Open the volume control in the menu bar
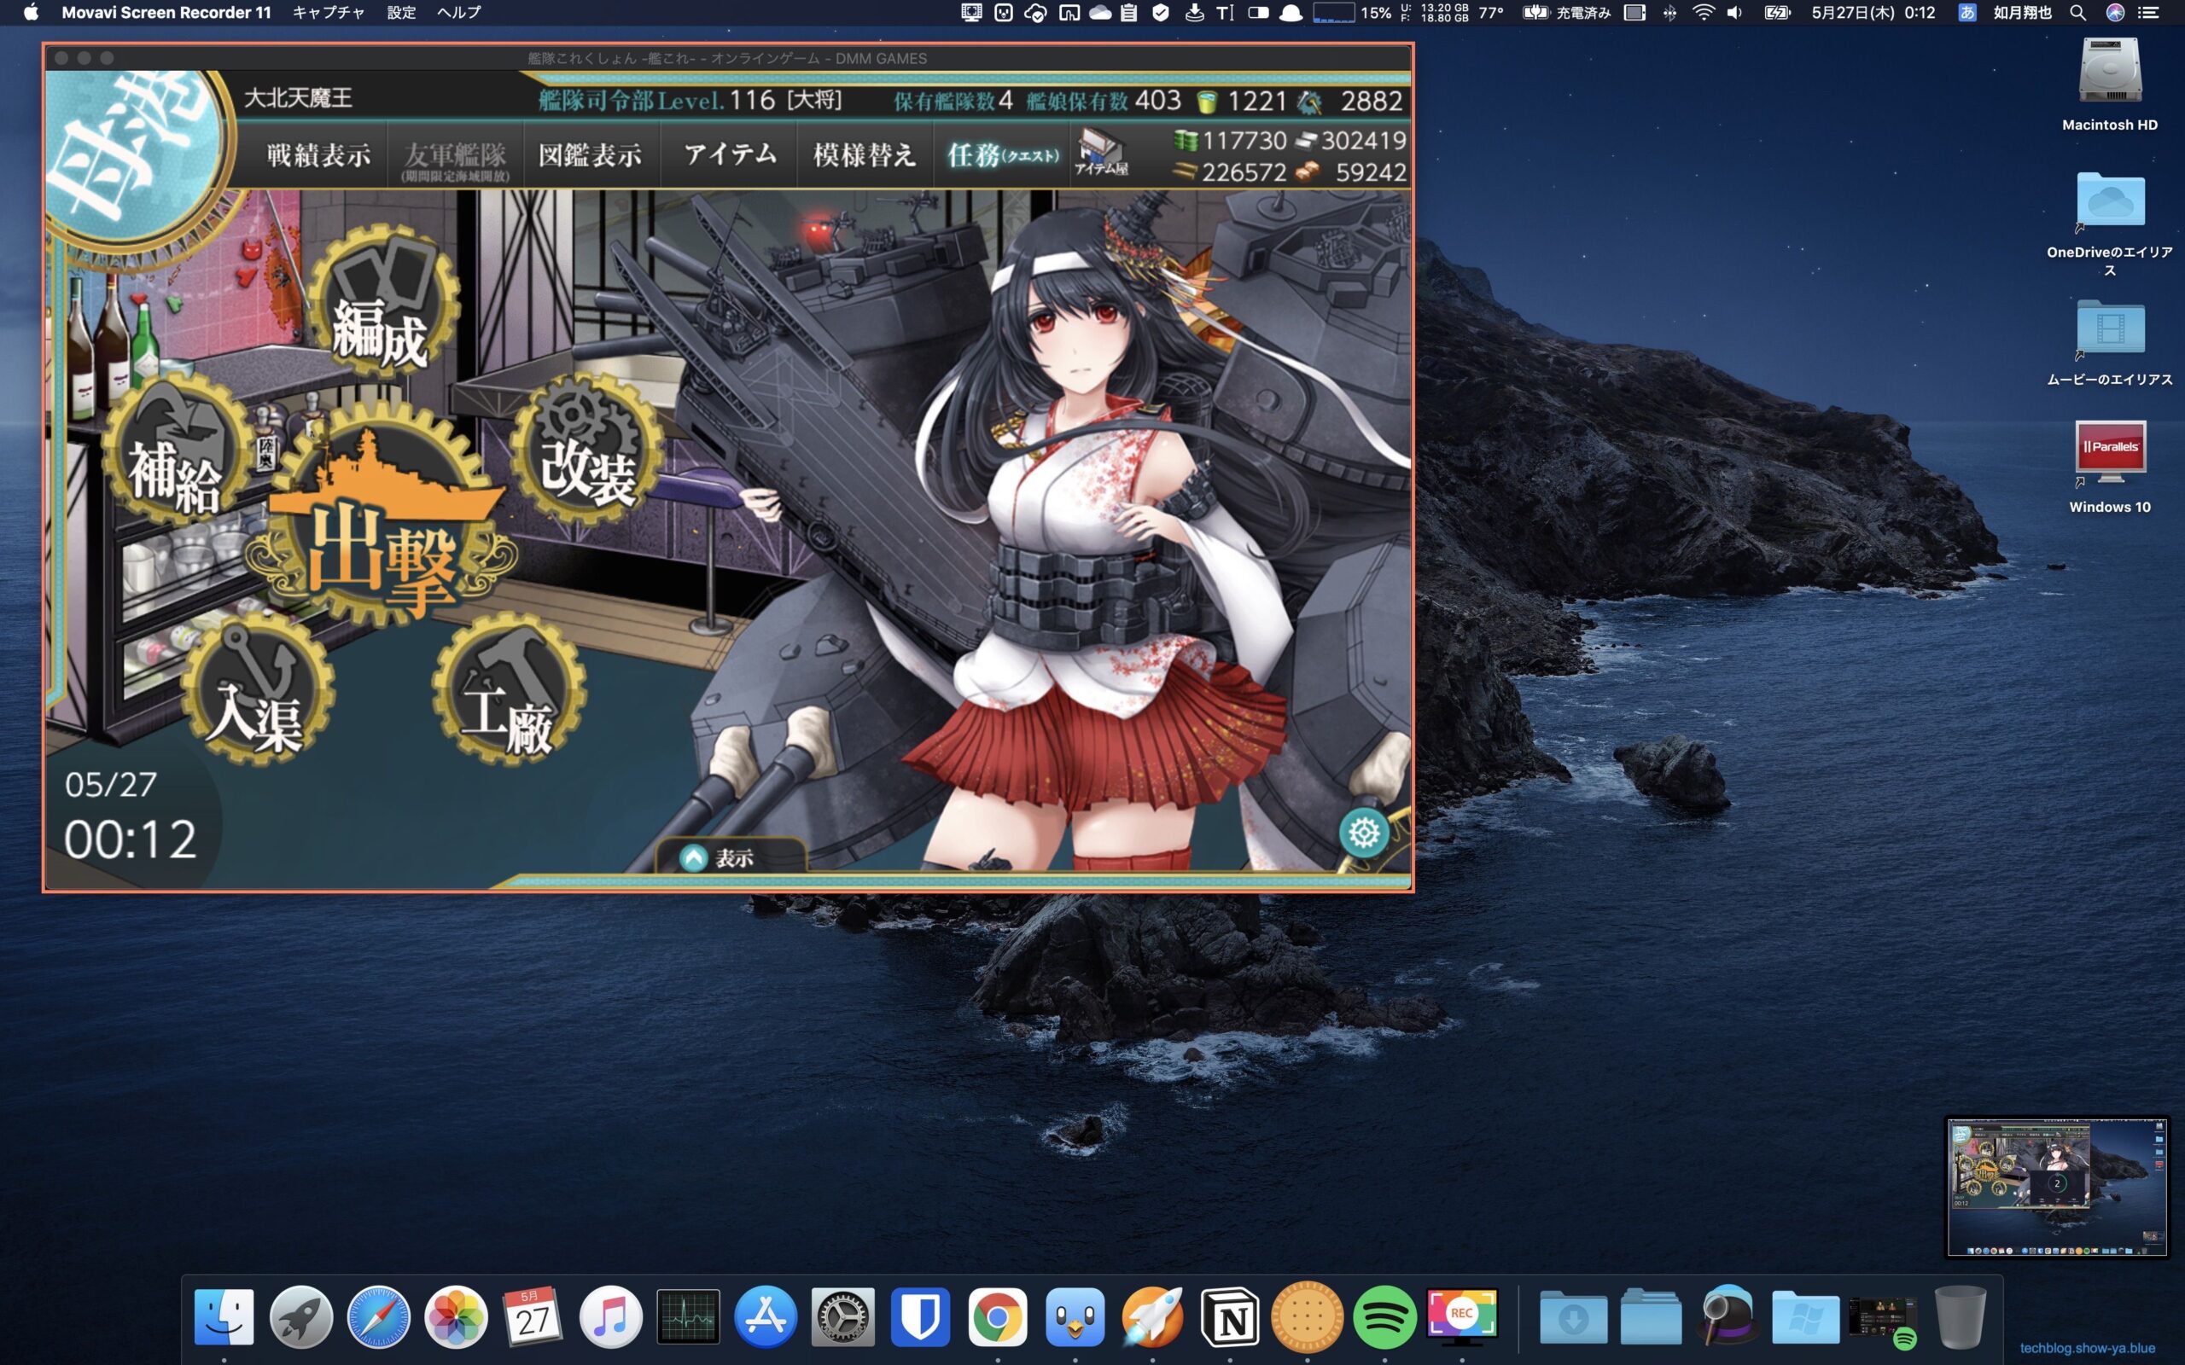The height and width of the screenshot is (1365, 2185). tap(1734, 13)
